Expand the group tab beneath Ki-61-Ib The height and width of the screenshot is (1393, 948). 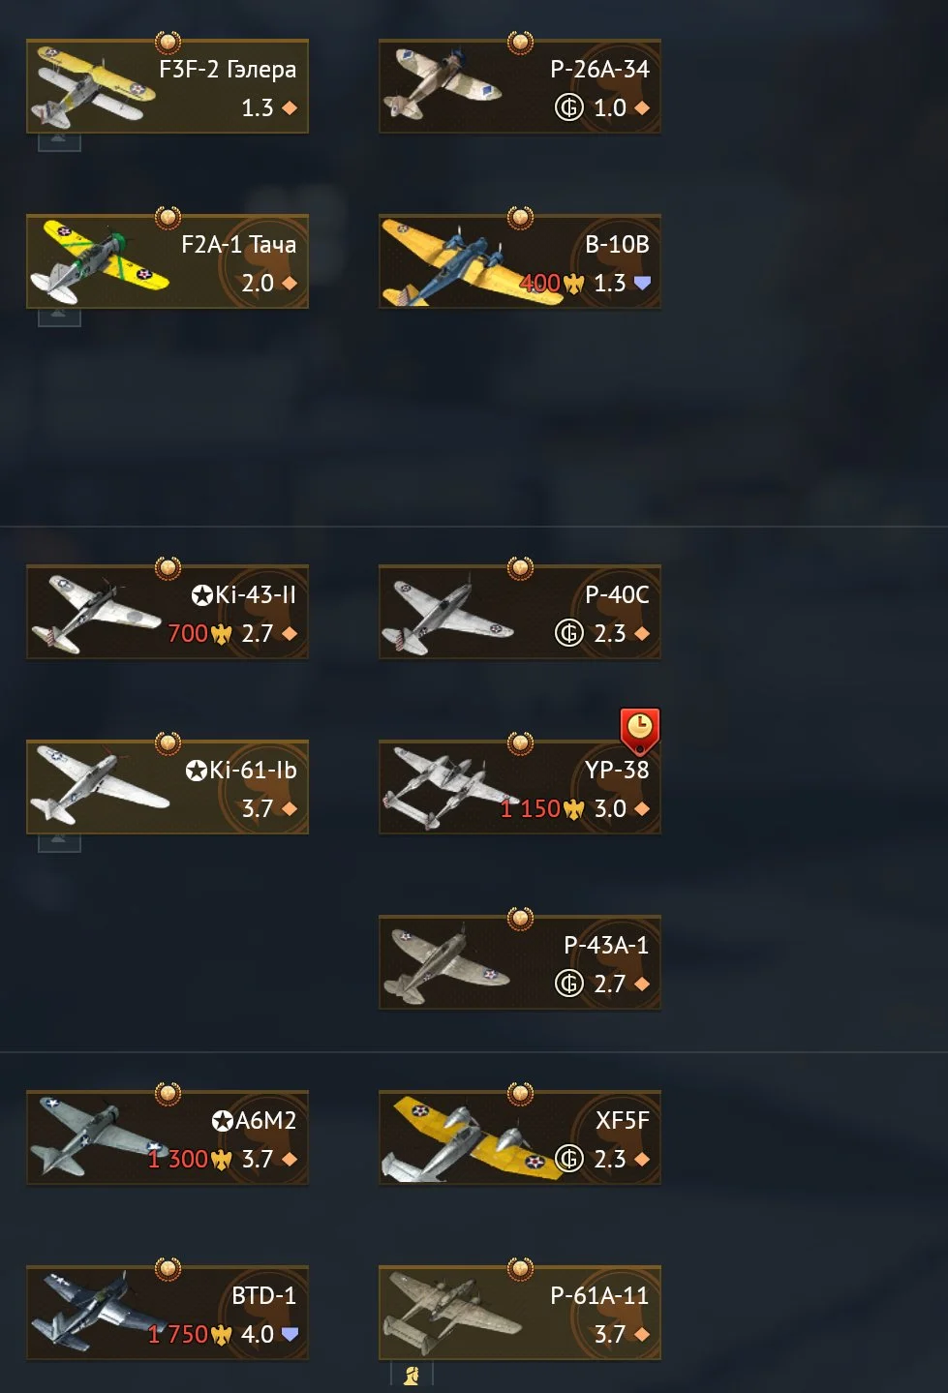point(59,843)
